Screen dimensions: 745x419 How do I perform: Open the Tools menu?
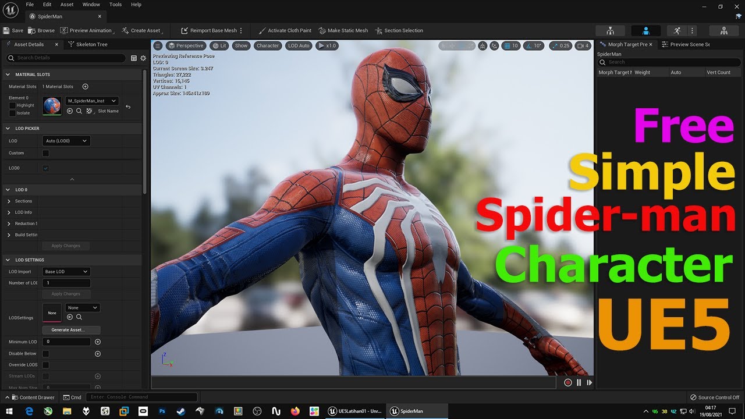[115, 4]
